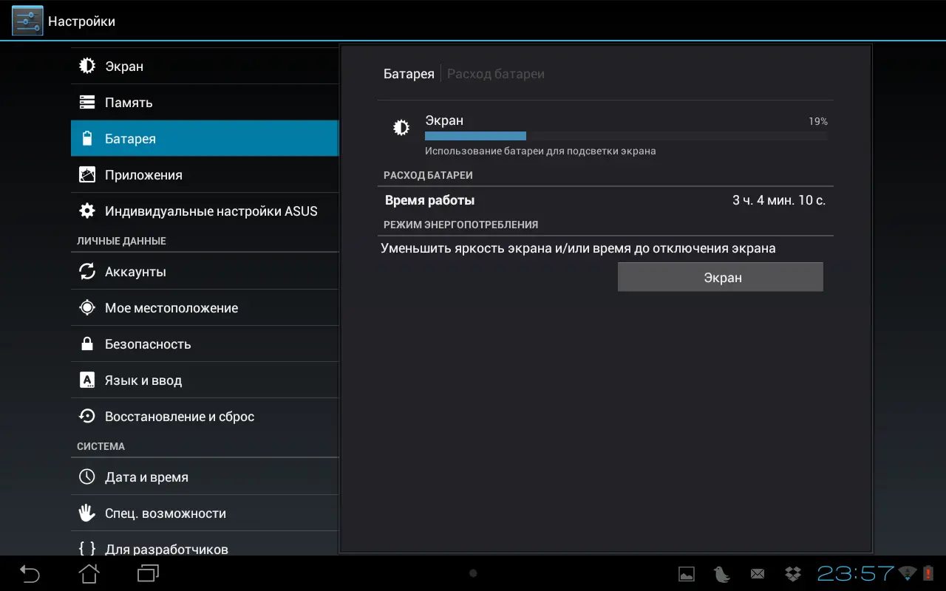
Task: Open Индивидуальные настройки ASUS
Action: pos(205,211)
